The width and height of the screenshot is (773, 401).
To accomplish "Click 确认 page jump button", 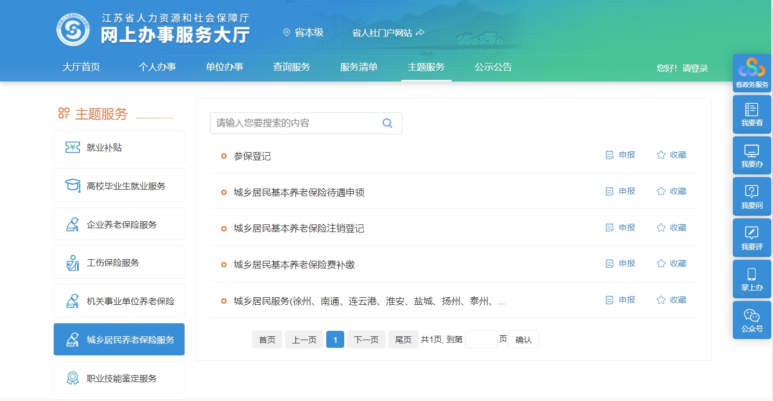I will (523, 340).
